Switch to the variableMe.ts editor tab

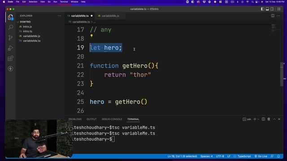click(x=80, y=16)
